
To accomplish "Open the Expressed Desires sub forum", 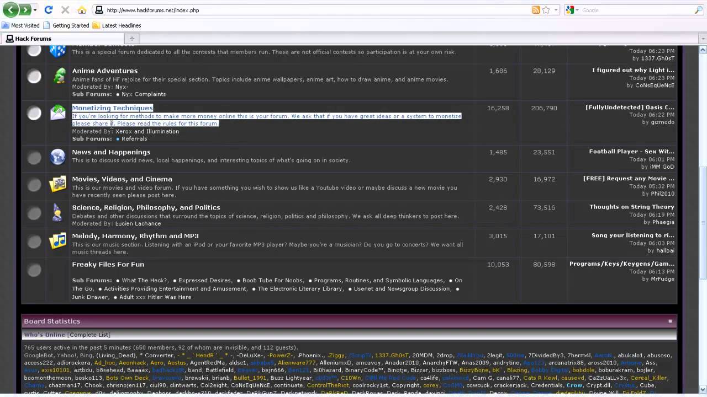I will coord(205,281).
